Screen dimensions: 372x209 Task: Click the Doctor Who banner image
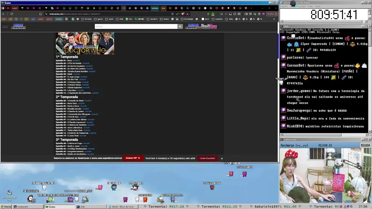(x=85, y=43)
